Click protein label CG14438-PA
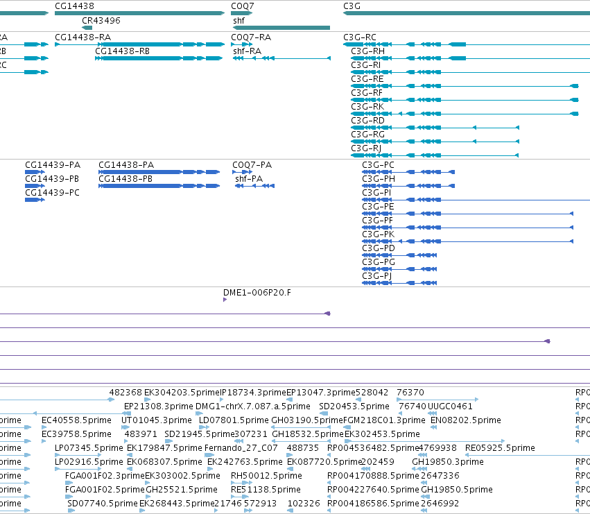 (126, 164)
